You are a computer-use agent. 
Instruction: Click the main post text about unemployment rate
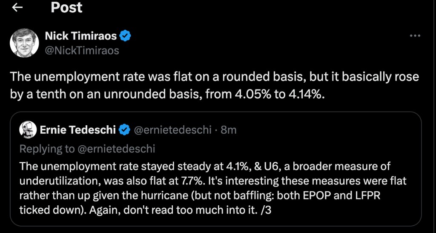point(214,85)
